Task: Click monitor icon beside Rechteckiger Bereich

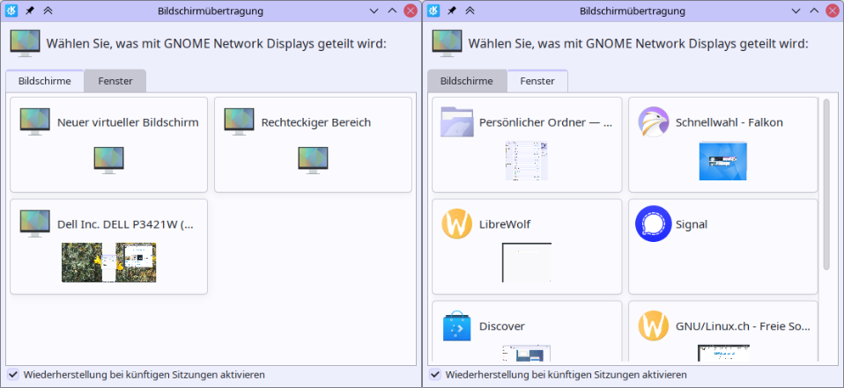Action: pos(239,122)
